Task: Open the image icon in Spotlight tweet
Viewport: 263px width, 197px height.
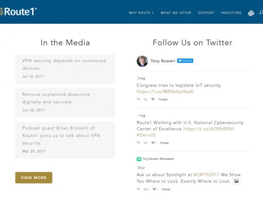Action: click(236, 181)
